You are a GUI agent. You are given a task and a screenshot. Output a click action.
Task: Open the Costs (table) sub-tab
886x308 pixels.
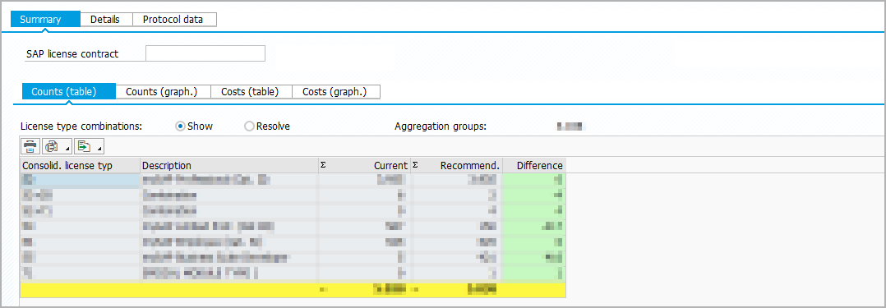click(x=251, y=91)
